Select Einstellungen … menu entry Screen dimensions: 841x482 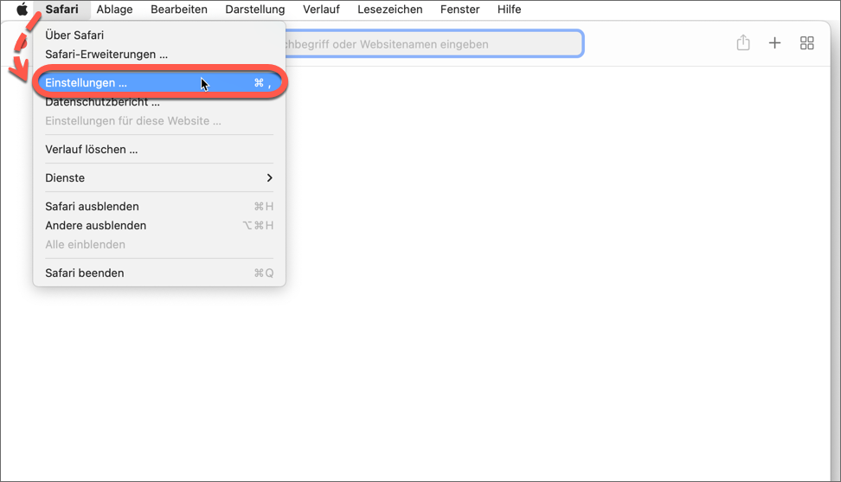(159, 82)
